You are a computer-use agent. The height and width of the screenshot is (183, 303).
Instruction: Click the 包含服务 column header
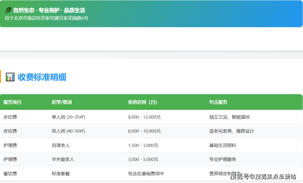pyautogui.click(x=218, y=102)
